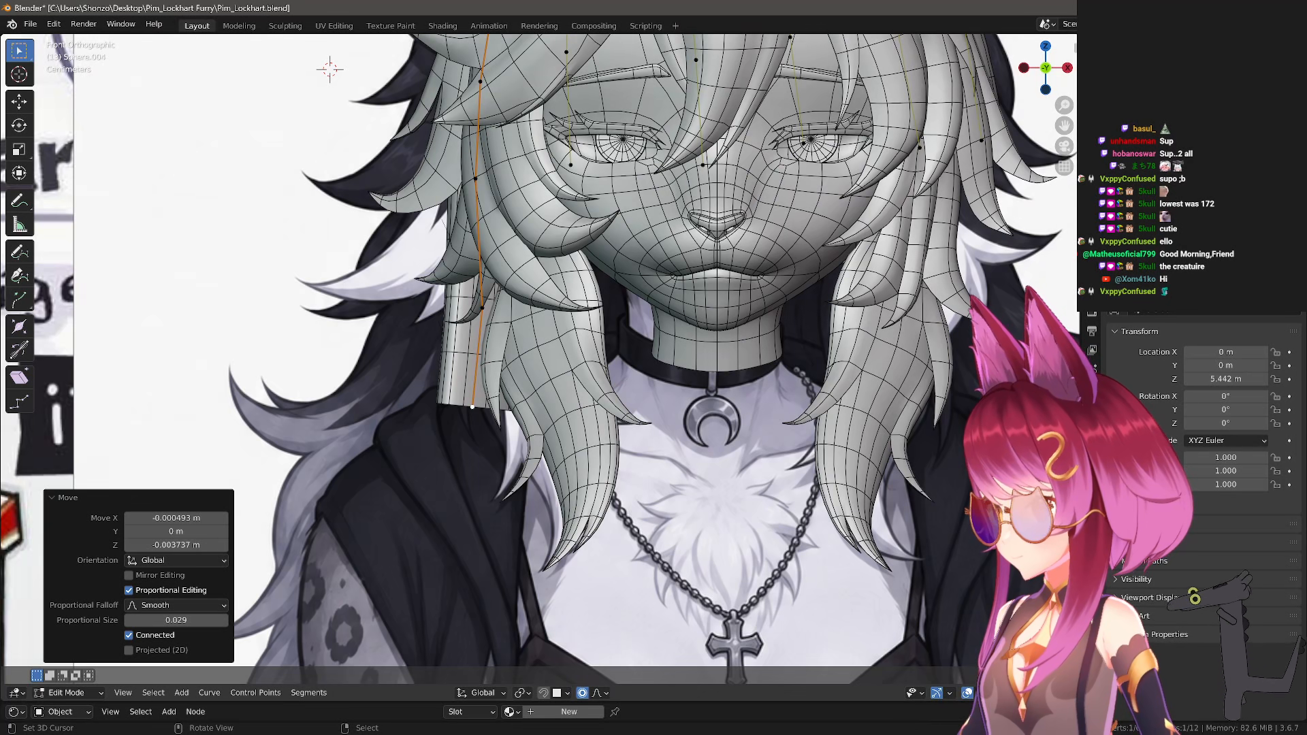Open the Window menu

(120, 24)
